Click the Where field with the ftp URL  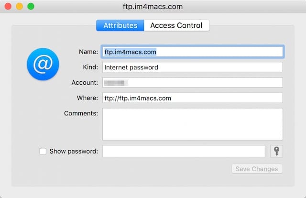pyautogui.click(x=193, y=98)
